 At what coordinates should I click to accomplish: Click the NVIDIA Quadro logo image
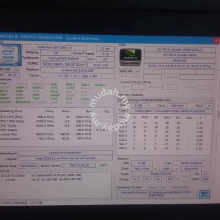point(130,57)
